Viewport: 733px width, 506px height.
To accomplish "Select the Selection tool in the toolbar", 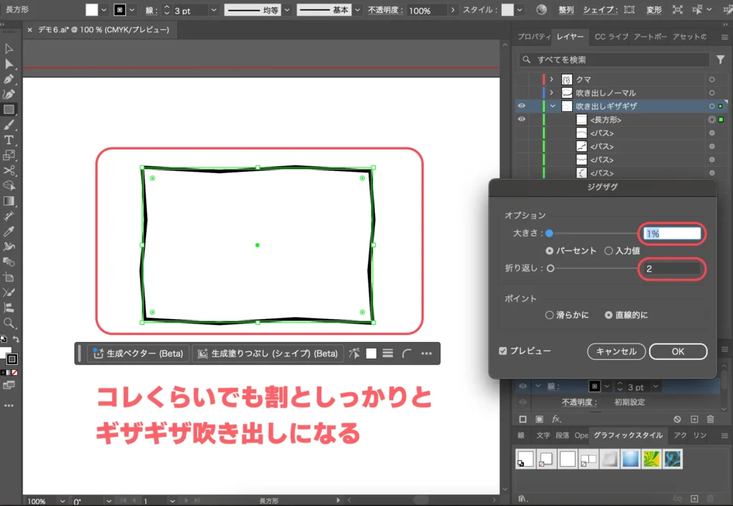I will tap(9, 47).
